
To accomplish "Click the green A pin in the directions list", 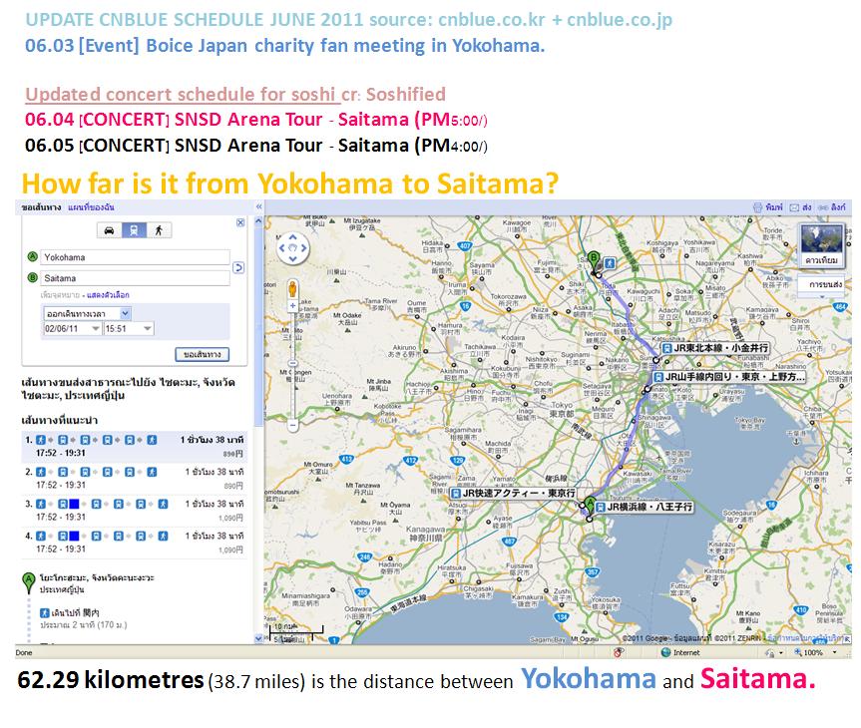I will (x=29, y=582).
